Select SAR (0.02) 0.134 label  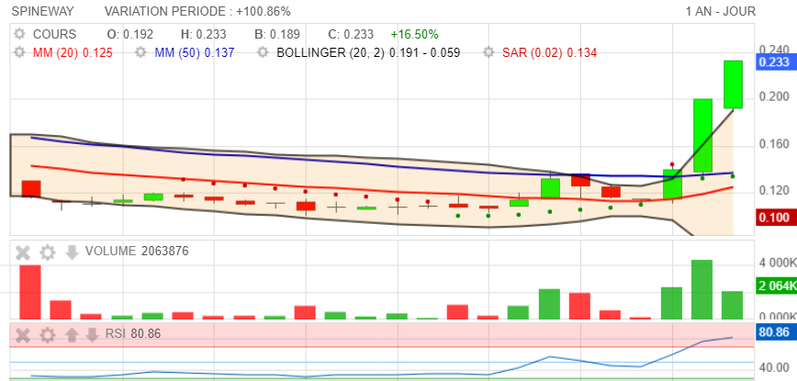click(549, 52)
